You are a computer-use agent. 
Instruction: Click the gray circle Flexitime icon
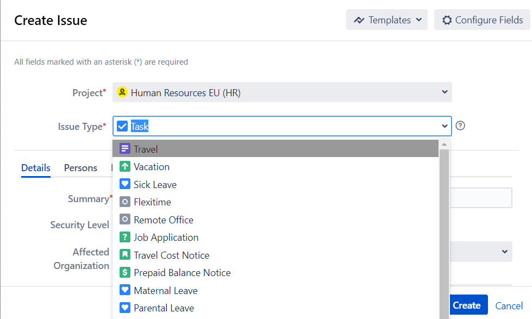[x=125, y=202]
